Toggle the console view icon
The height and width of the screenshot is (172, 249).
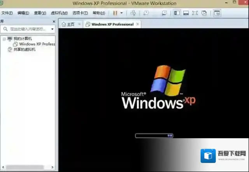tap(217, 13)
